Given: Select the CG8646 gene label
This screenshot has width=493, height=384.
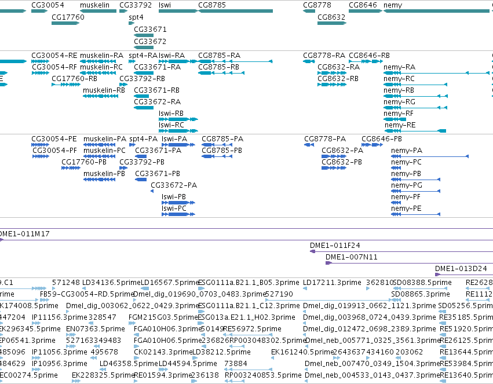Looking at the screenshot, I should coord(363,5).
